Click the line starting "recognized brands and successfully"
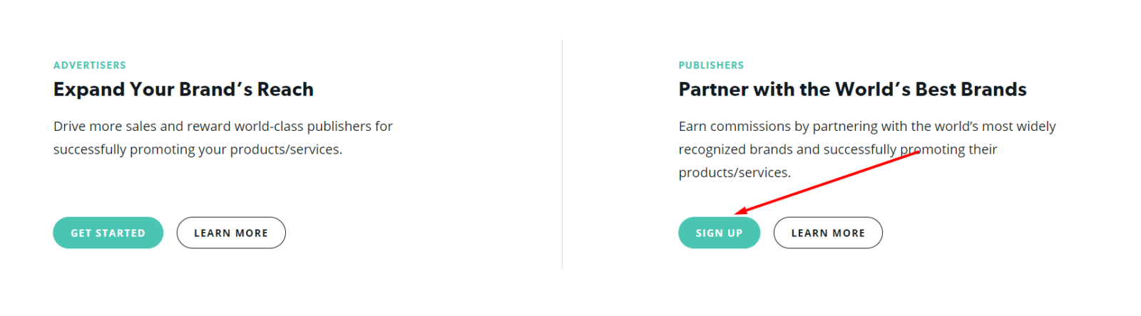The height and width of the screenshot is (316, 1141). click(x=837, y=149)
